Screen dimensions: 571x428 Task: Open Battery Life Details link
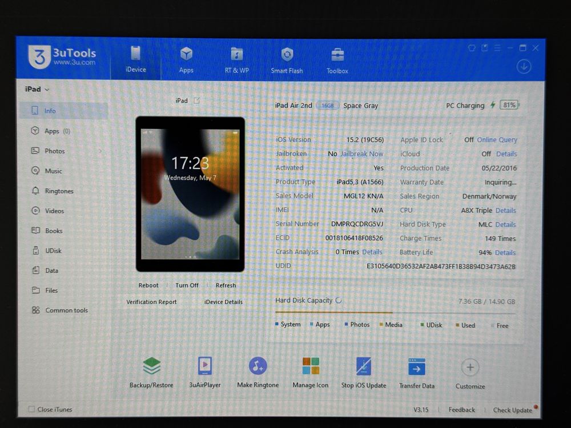point(505,253)
